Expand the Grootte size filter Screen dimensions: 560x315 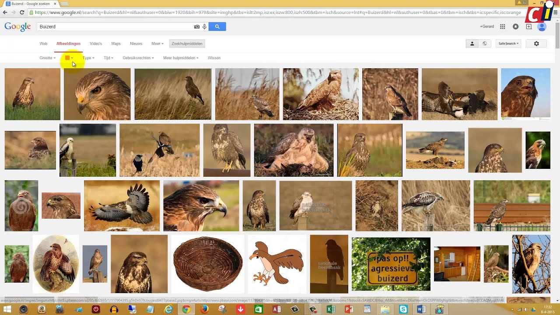click(47, 58)
